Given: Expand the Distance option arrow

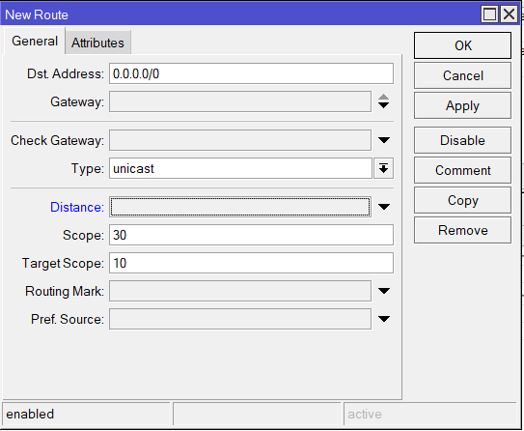Looking at the screenshot, I should (384, 207).
